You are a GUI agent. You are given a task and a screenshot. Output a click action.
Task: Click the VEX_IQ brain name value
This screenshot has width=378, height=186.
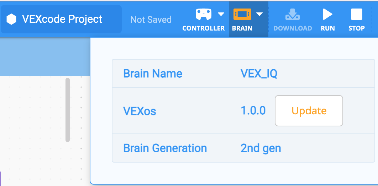[x=259, y=74]
